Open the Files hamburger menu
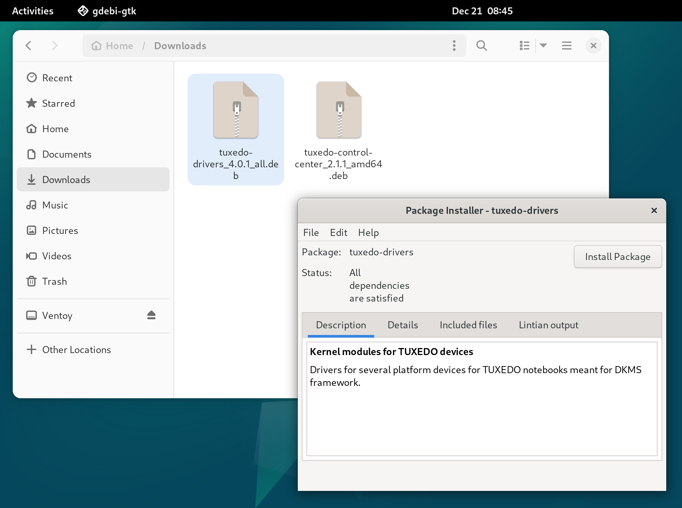Image resolution: width=682 pixels, height=508 pixels. [x=567, y=46]
